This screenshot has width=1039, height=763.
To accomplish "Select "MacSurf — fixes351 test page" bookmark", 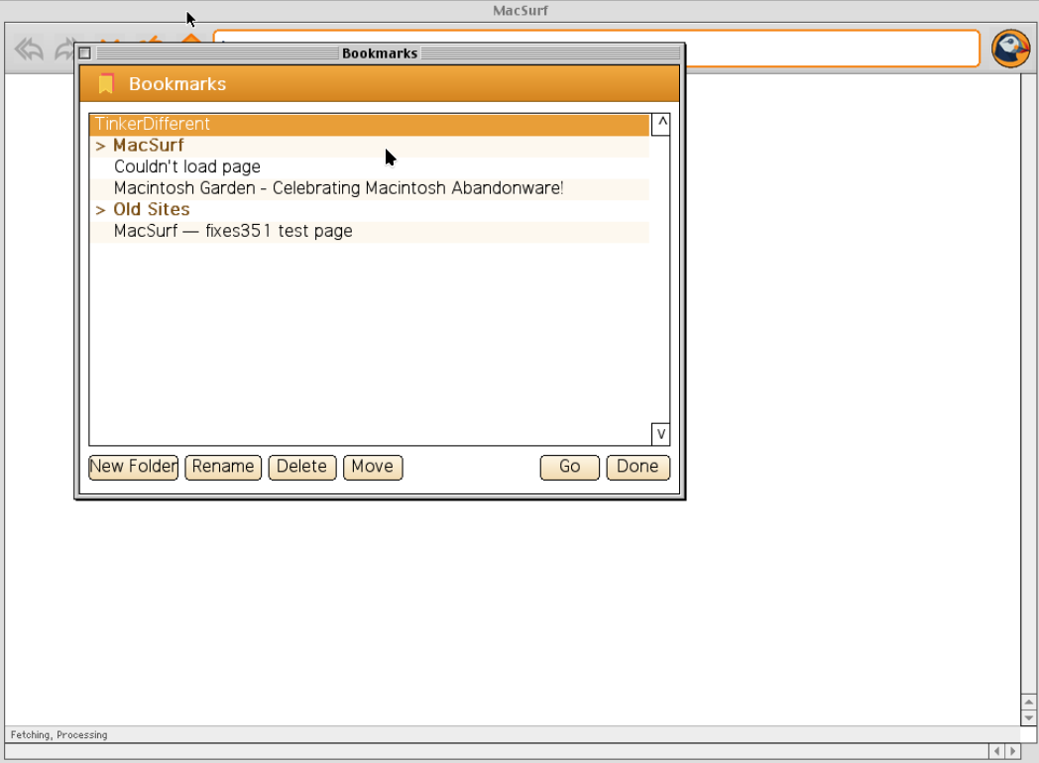I will (x=233, y=231).
